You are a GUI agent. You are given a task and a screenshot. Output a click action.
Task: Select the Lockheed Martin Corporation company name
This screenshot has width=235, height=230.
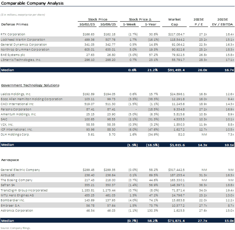coord(23,40)
